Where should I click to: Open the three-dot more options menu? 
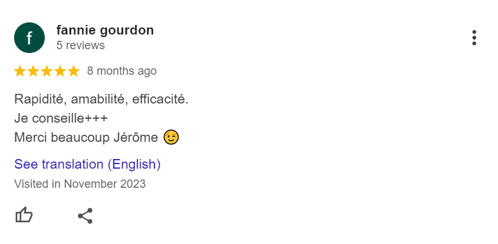(474, 38)
